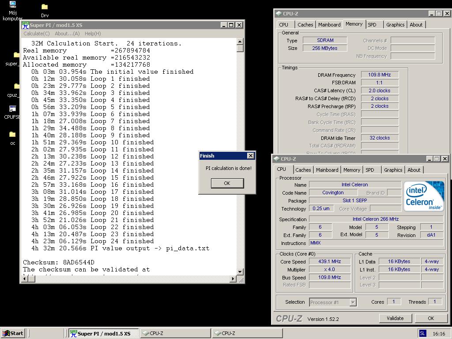Click the CAS# Latency 2.0 clocks value

coord(379,90)
